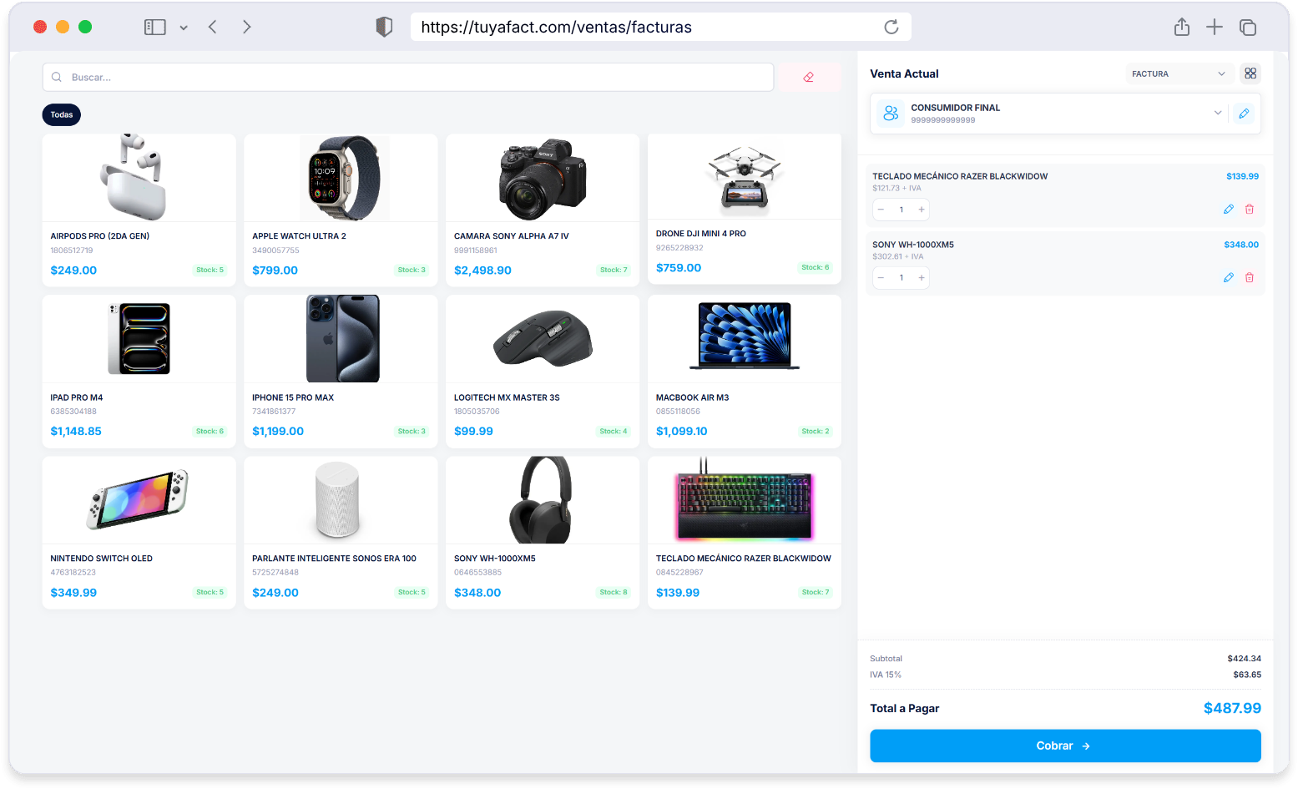Focus the Buscar search field
Image resolution: width=1298 pixels, height=789 pixels.
[x=408, y=77]
